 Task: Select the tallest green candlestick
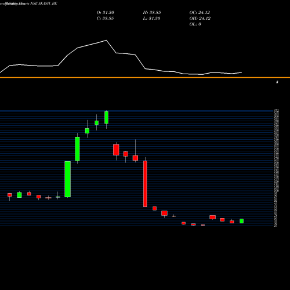(67, 179)
